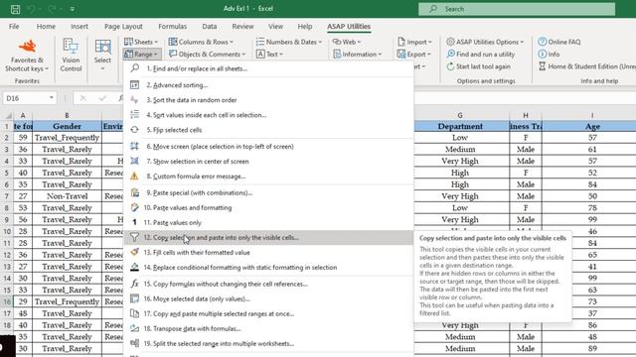Viewport: 636px width, 357px height.
Task: Click the Name Box showing D16
Action: [x=25, y=98]
